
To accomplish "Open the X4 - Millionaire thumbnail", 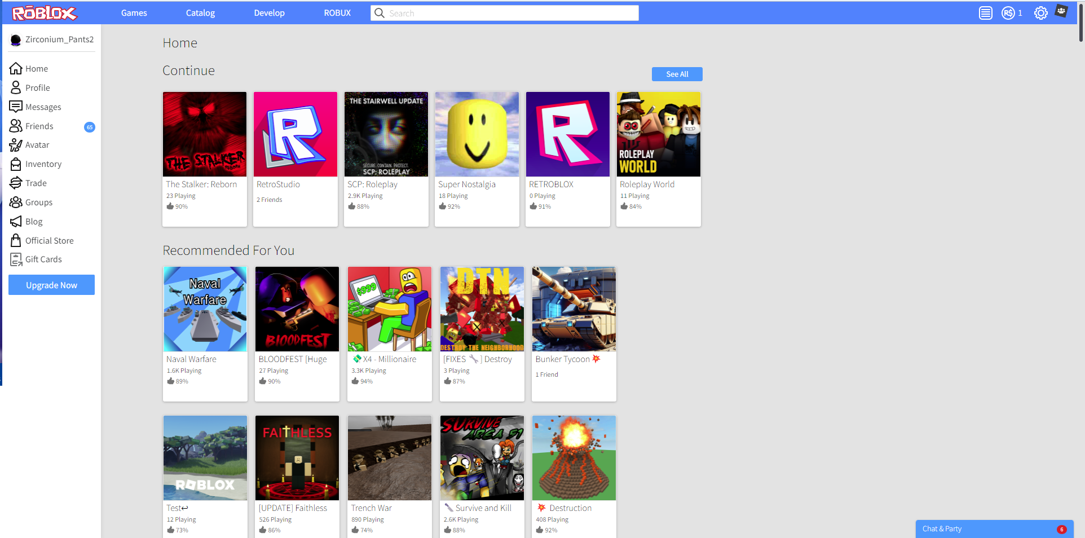I will 390,309.
